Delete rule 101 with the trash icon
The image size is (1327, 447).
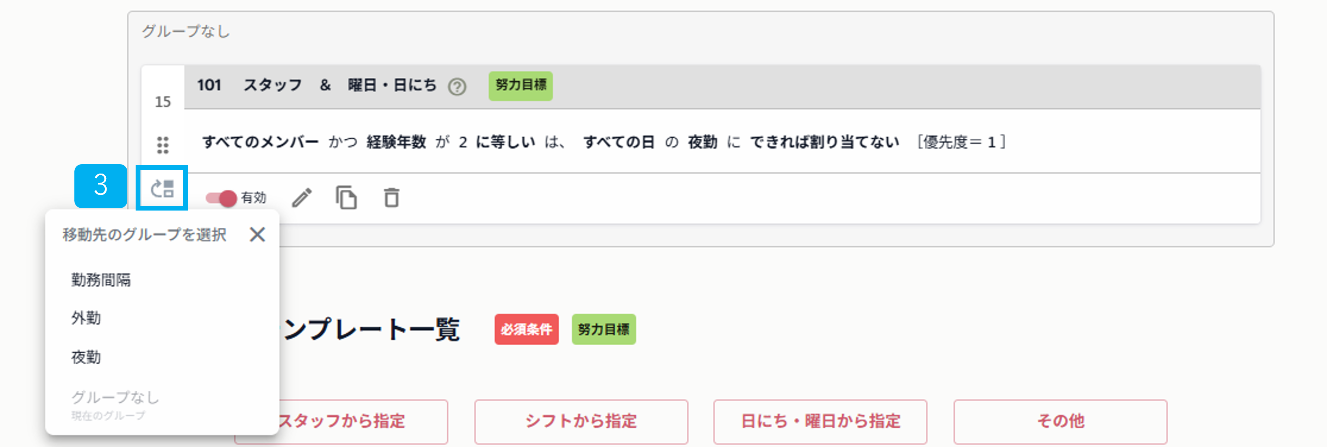(x=391, y=197)
